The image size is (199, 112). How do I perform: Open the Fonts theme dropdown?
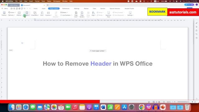[12, 15]
